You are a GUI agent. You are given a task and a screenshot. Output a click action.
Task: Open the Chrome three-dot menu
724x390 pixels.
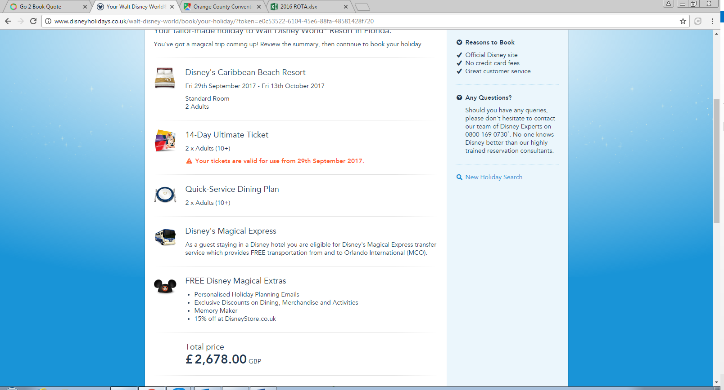click(712, 21)
